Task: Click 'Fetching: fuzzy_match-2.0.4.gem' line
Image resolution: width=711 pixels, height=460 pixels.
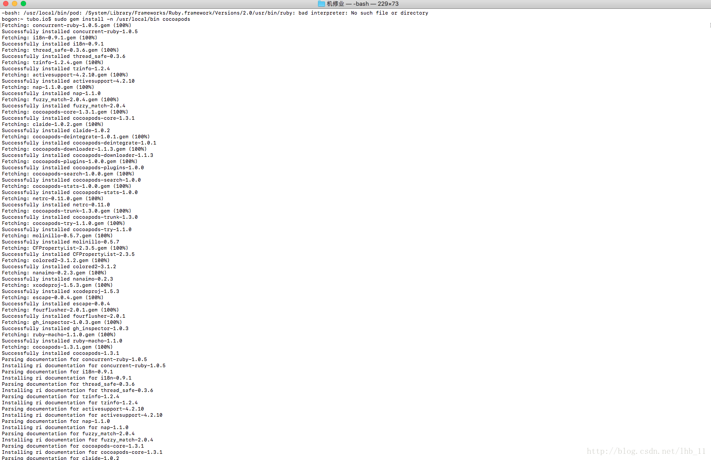Action: (x=60, y=99)
